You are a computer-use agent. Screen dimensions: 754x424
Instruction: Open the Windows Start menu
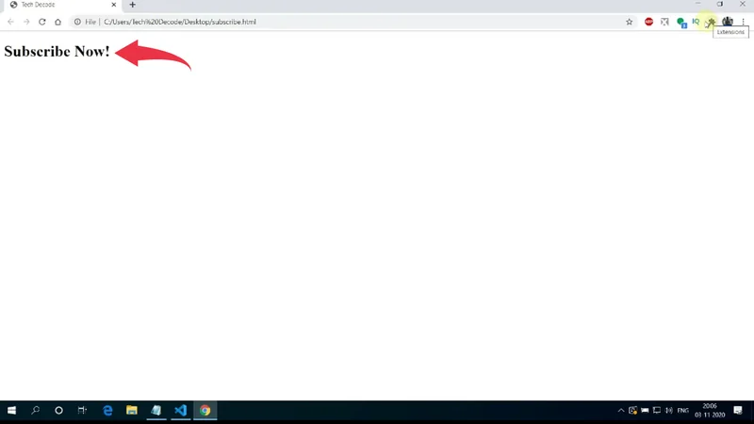tap(12, 411)
